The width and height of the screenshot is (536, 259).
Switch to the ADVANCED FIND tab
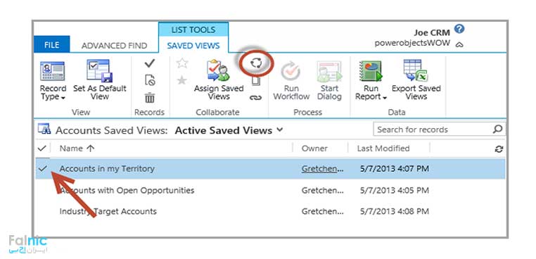tap(114, 46)
